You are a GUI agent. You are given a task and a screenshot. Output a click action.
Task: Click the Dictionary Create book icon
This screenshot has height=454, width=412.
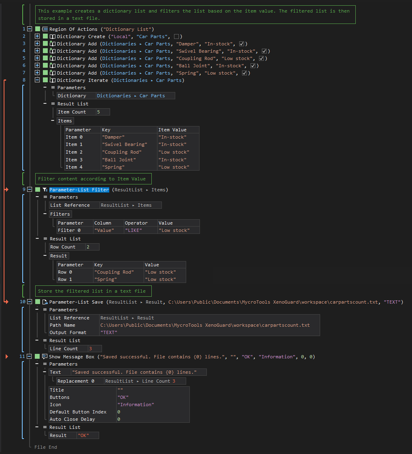click(53, 36)
